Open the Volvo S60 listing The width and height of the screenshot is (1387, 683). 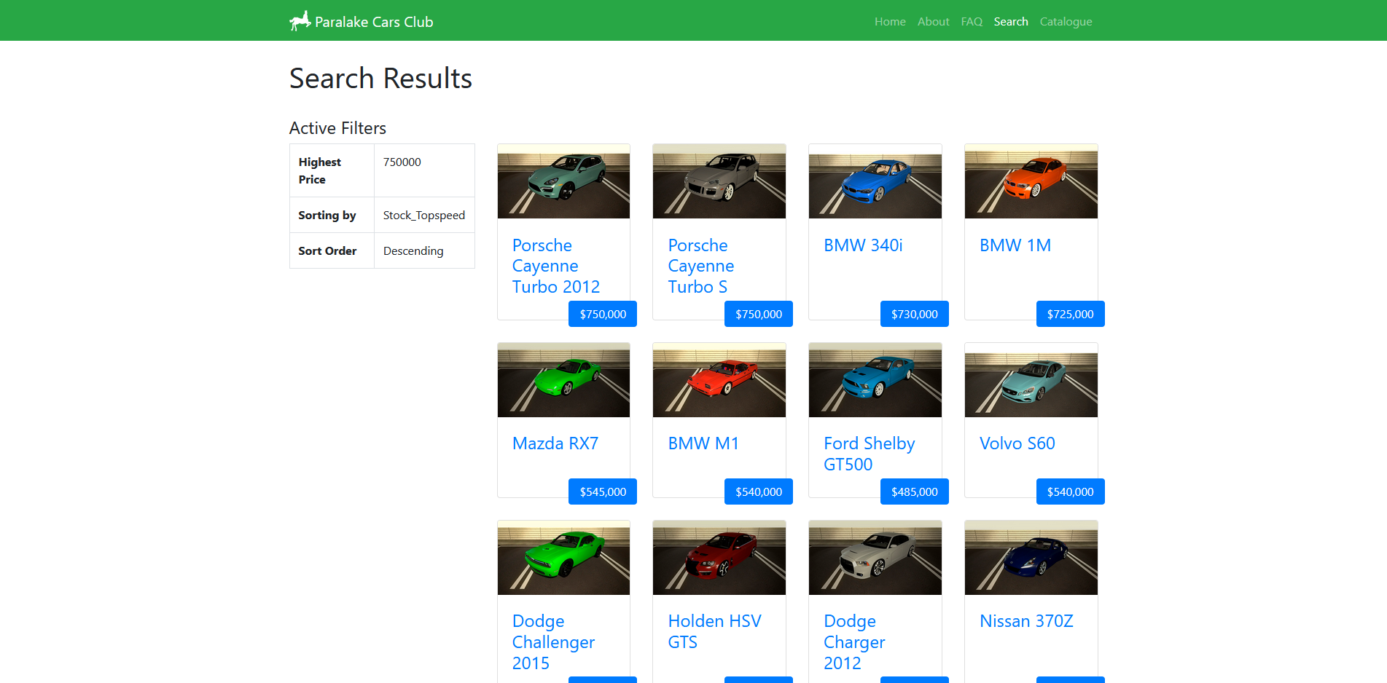1017,443
